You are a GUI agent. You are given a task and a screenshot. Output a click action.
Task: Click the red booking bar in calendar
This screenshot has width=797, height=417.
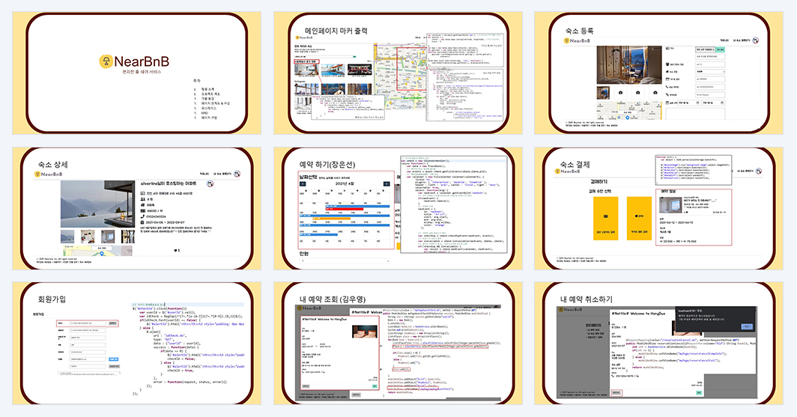344,209
